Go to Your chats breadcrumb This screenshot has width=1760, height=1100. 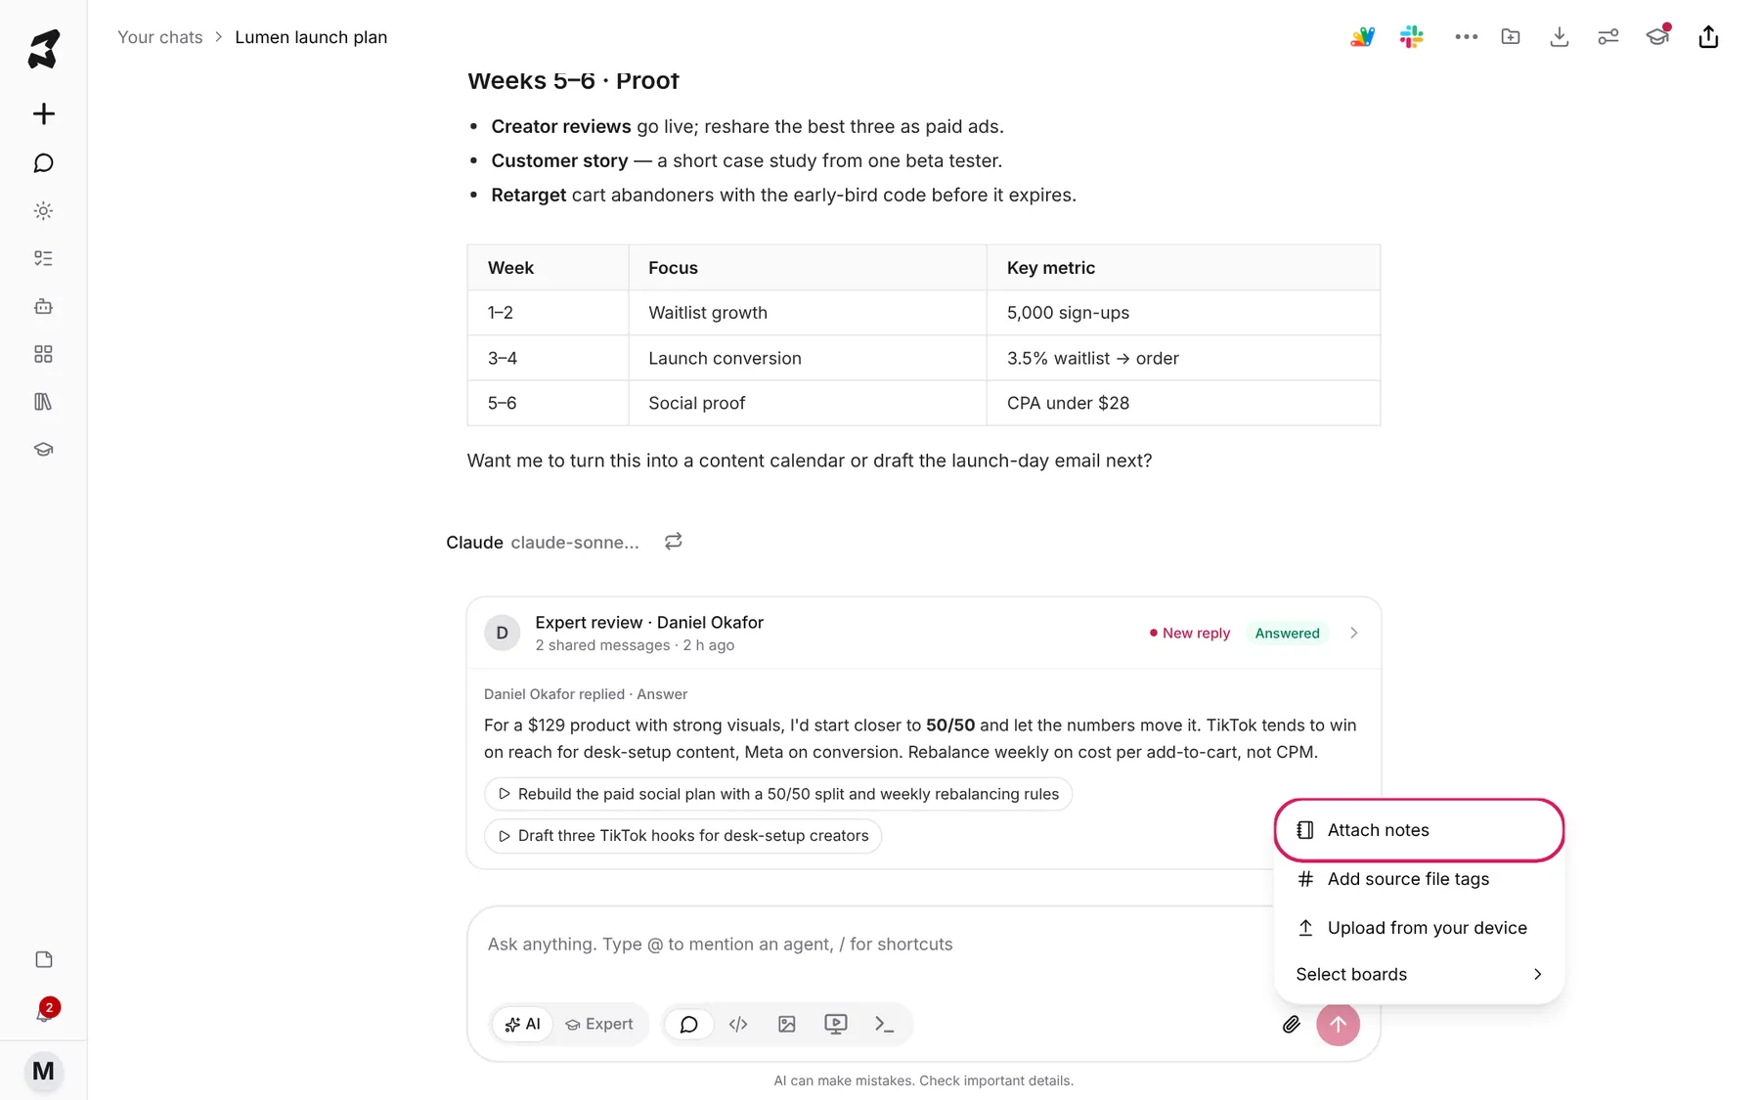point(160,37)
